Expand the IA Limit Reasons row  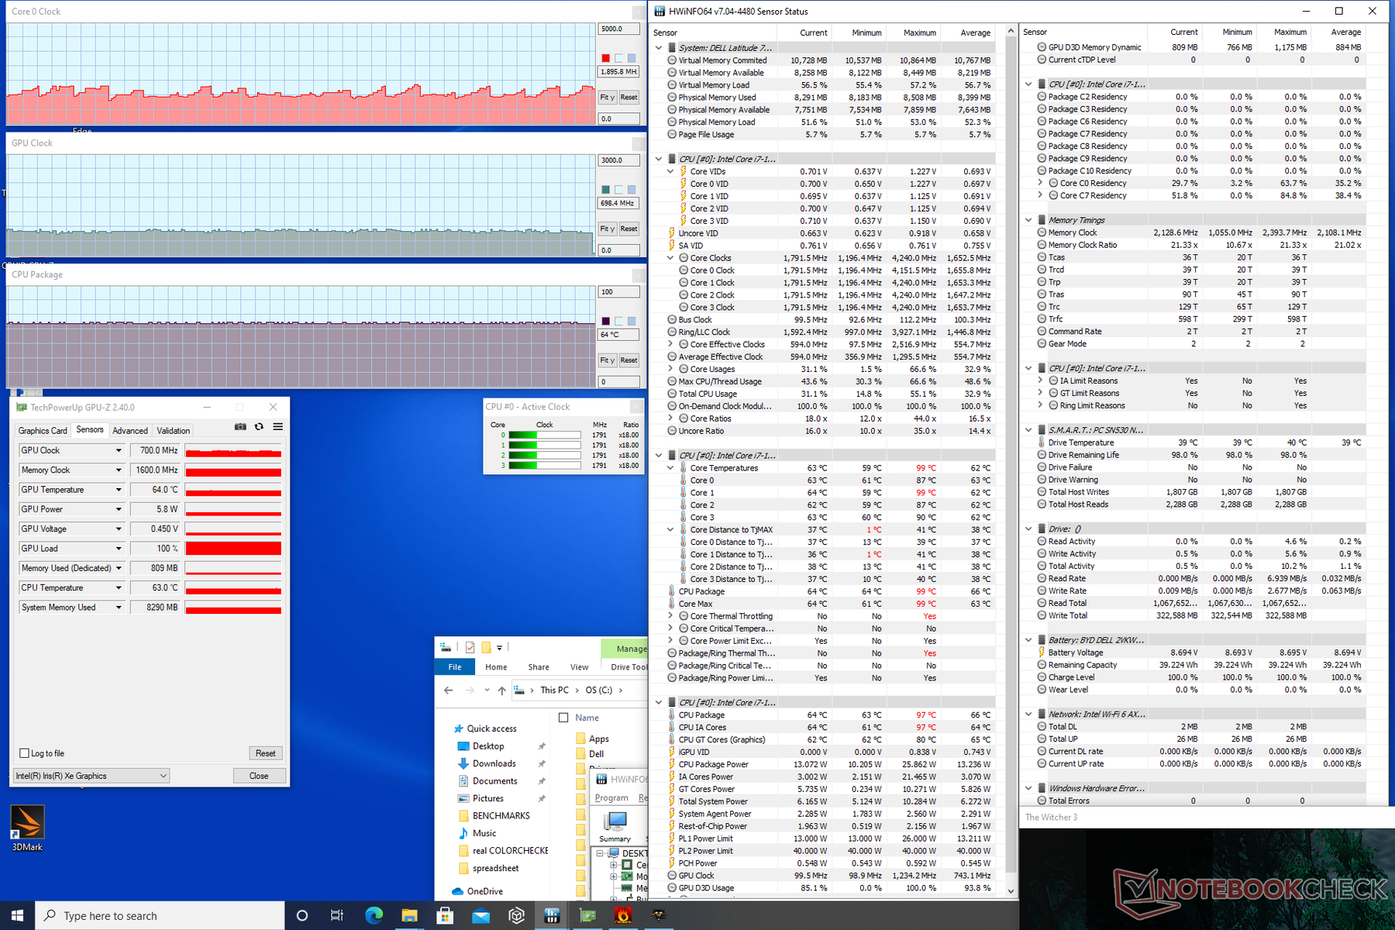[1040, 381]
